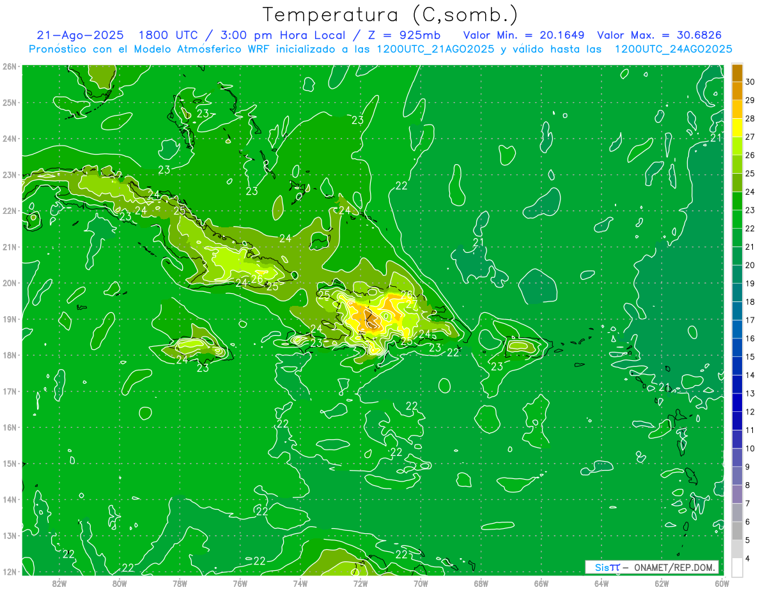The height and width of the screenshot is (592, 767).
Task: Click the latitude label "26N"
Action: (x=10, y=66)
